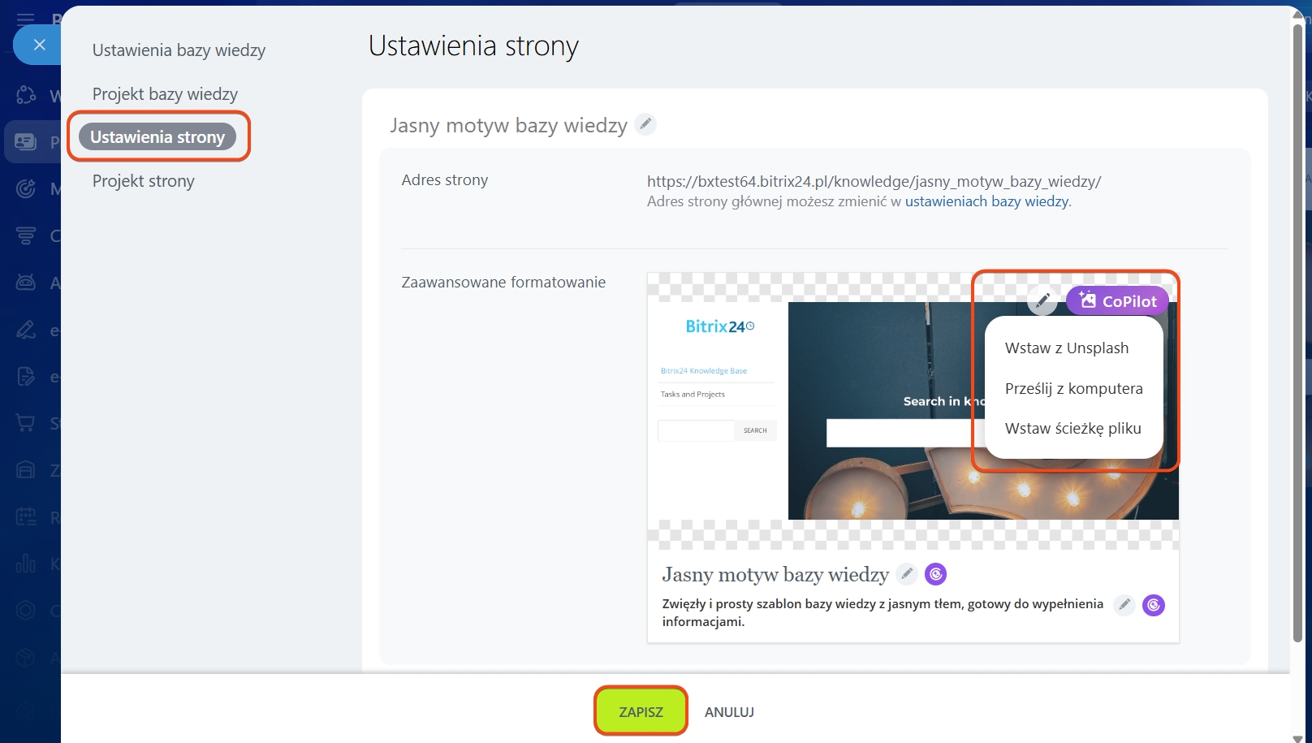Viewport: 1312px width, 743px height.
Task: Open the shopping cart icon in the left sidebar
Action: click(x=26, y=423)
